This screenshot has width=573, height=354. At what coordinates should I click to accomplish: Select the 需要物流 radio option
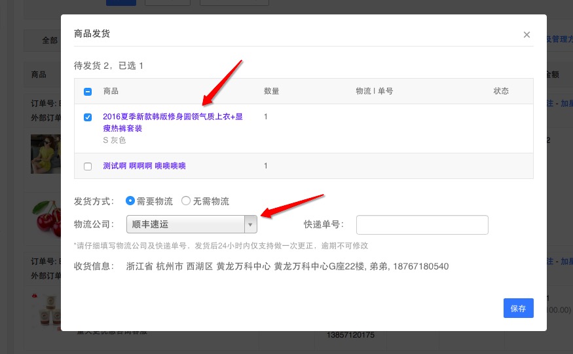tap(130, 201)
